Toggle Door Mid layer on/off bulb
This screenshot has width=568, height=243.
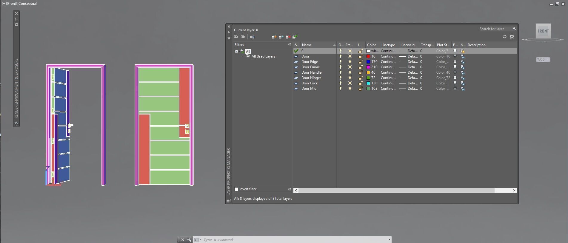click(x=340, y=89)
